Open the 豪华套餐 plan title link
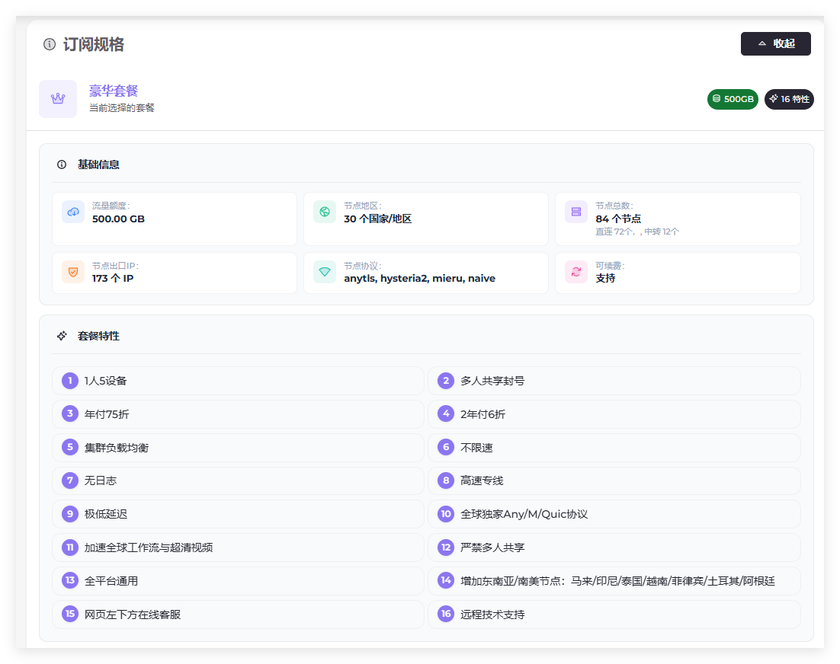The height and width of the screenshot is (664, 840). [x=113, y=91]
